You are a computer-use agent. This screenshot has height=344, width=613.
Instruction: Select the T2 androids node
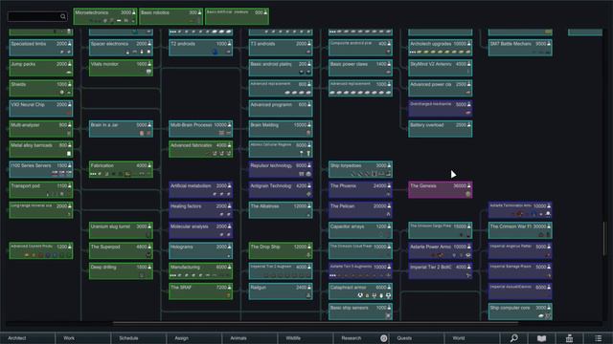(x=200, y=47)
